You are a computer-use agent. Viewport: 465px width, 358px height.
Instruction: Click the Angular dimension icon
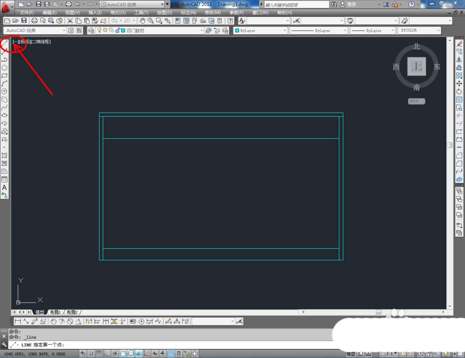point(78,321)
